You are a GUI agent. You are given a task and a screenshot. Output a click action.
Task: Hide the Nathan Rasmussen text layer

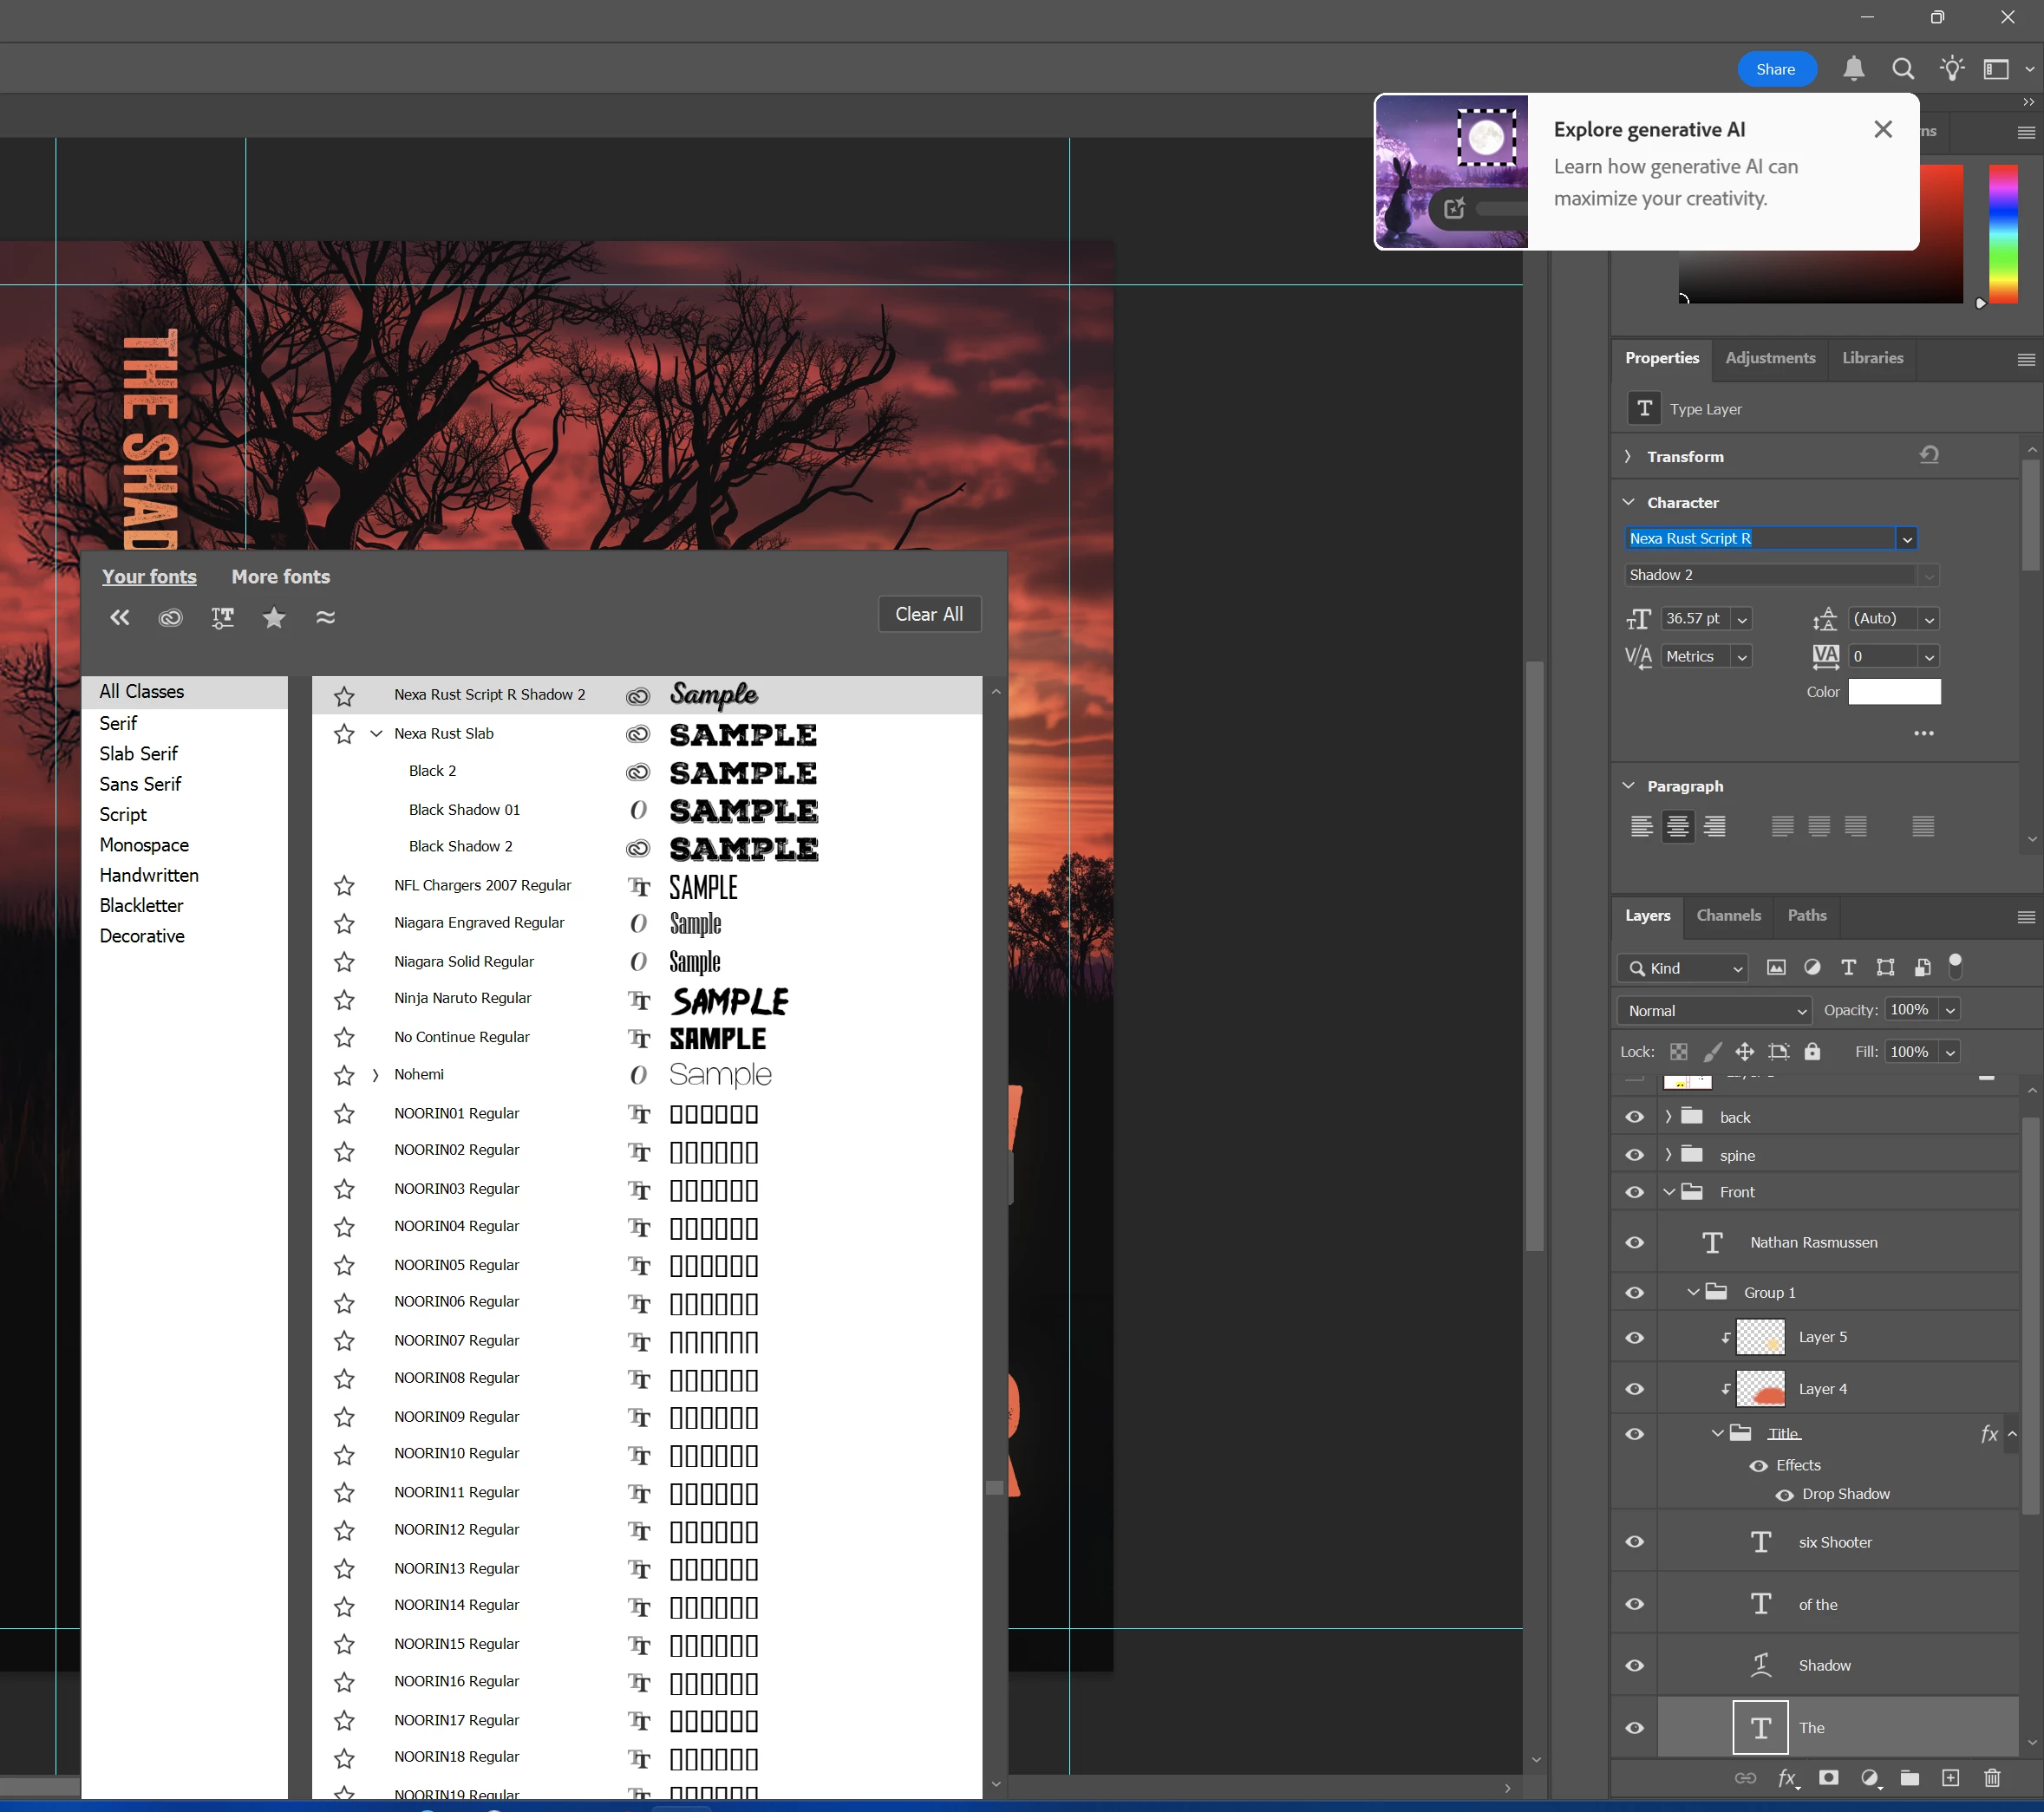coord(1635,1242)
